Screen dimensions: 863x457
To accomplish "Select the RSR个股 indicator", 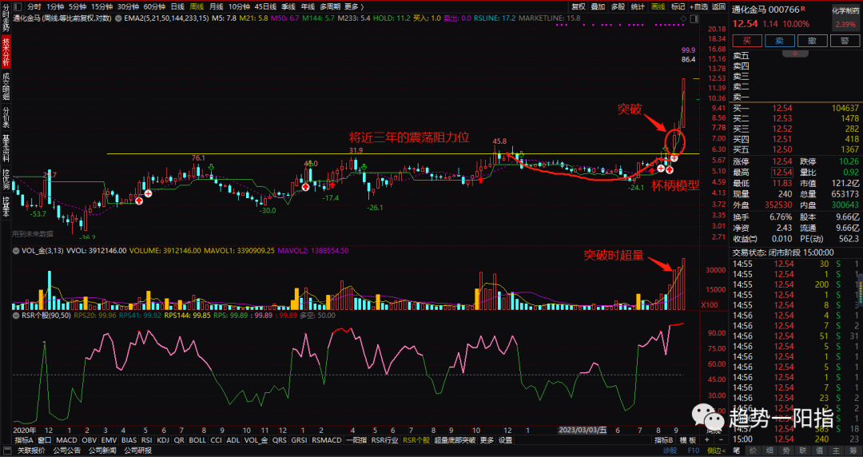I will point(416,440).
